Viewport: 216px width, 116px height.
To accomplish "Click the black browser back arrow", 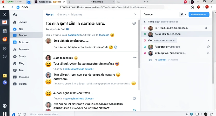I will pos(4,7).
